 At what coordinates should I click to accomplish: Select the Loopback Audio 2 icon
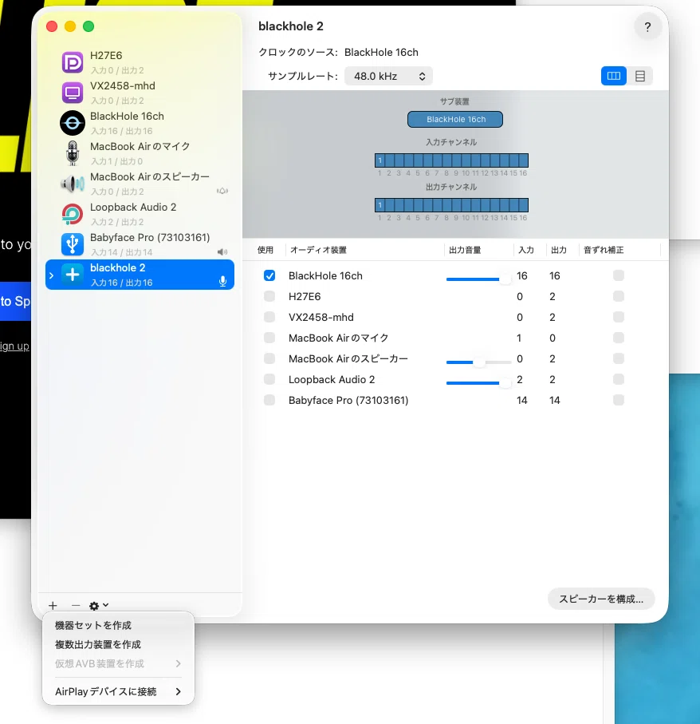73,214
